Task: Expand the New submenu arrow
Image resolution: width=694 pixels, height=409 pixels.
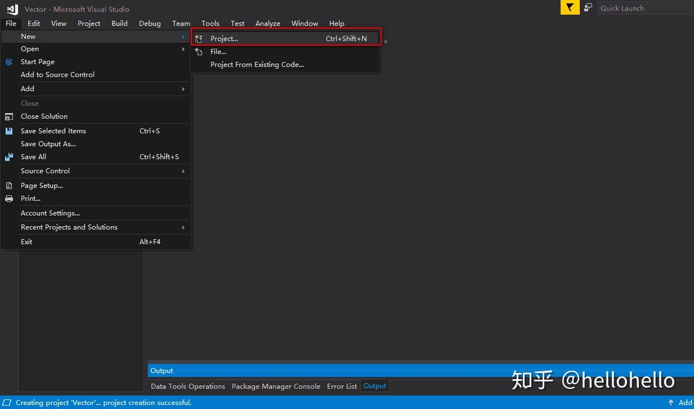Action: [x=183, y=37]
